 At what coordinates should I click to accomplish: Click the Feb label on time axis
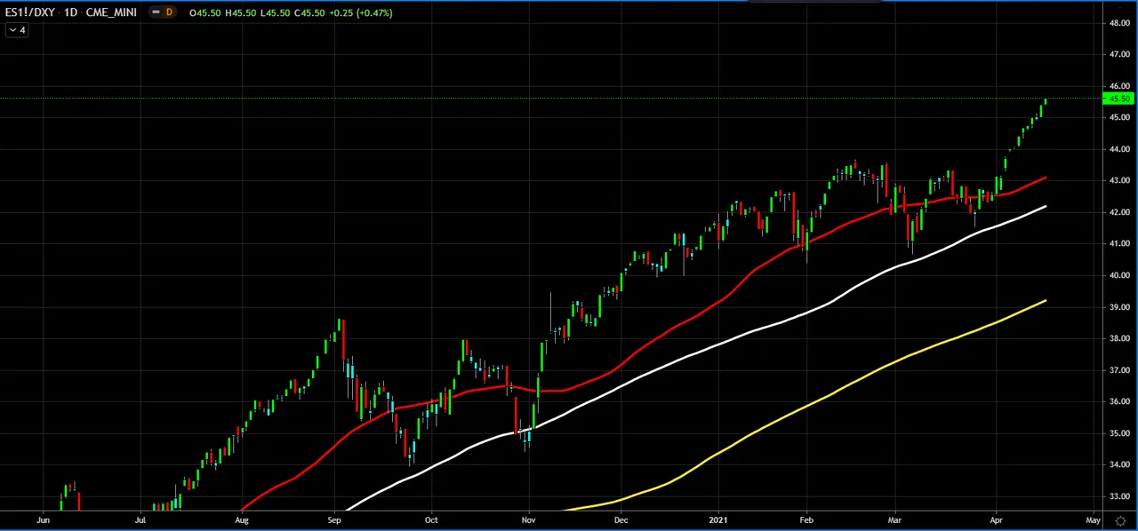click(806, 520)
